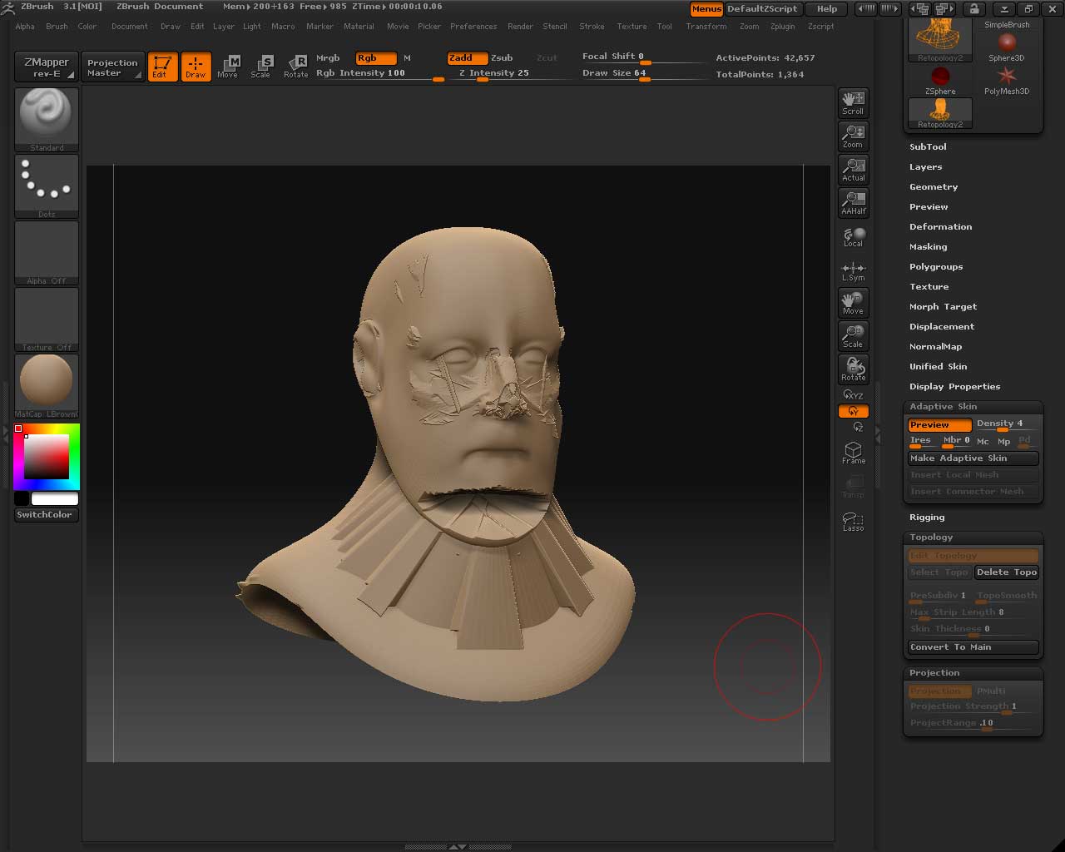This screenshot has width=1065, height=852.
Task: Toggle Local transformations icon
Action: pyautogui.click(x=853, y=237)
